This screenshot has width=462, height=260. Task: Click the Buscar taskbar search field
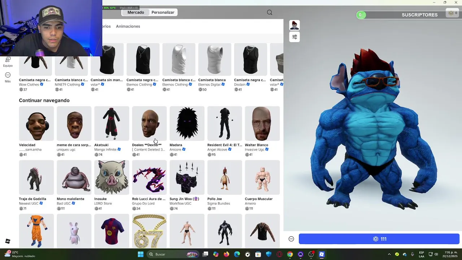173,254
